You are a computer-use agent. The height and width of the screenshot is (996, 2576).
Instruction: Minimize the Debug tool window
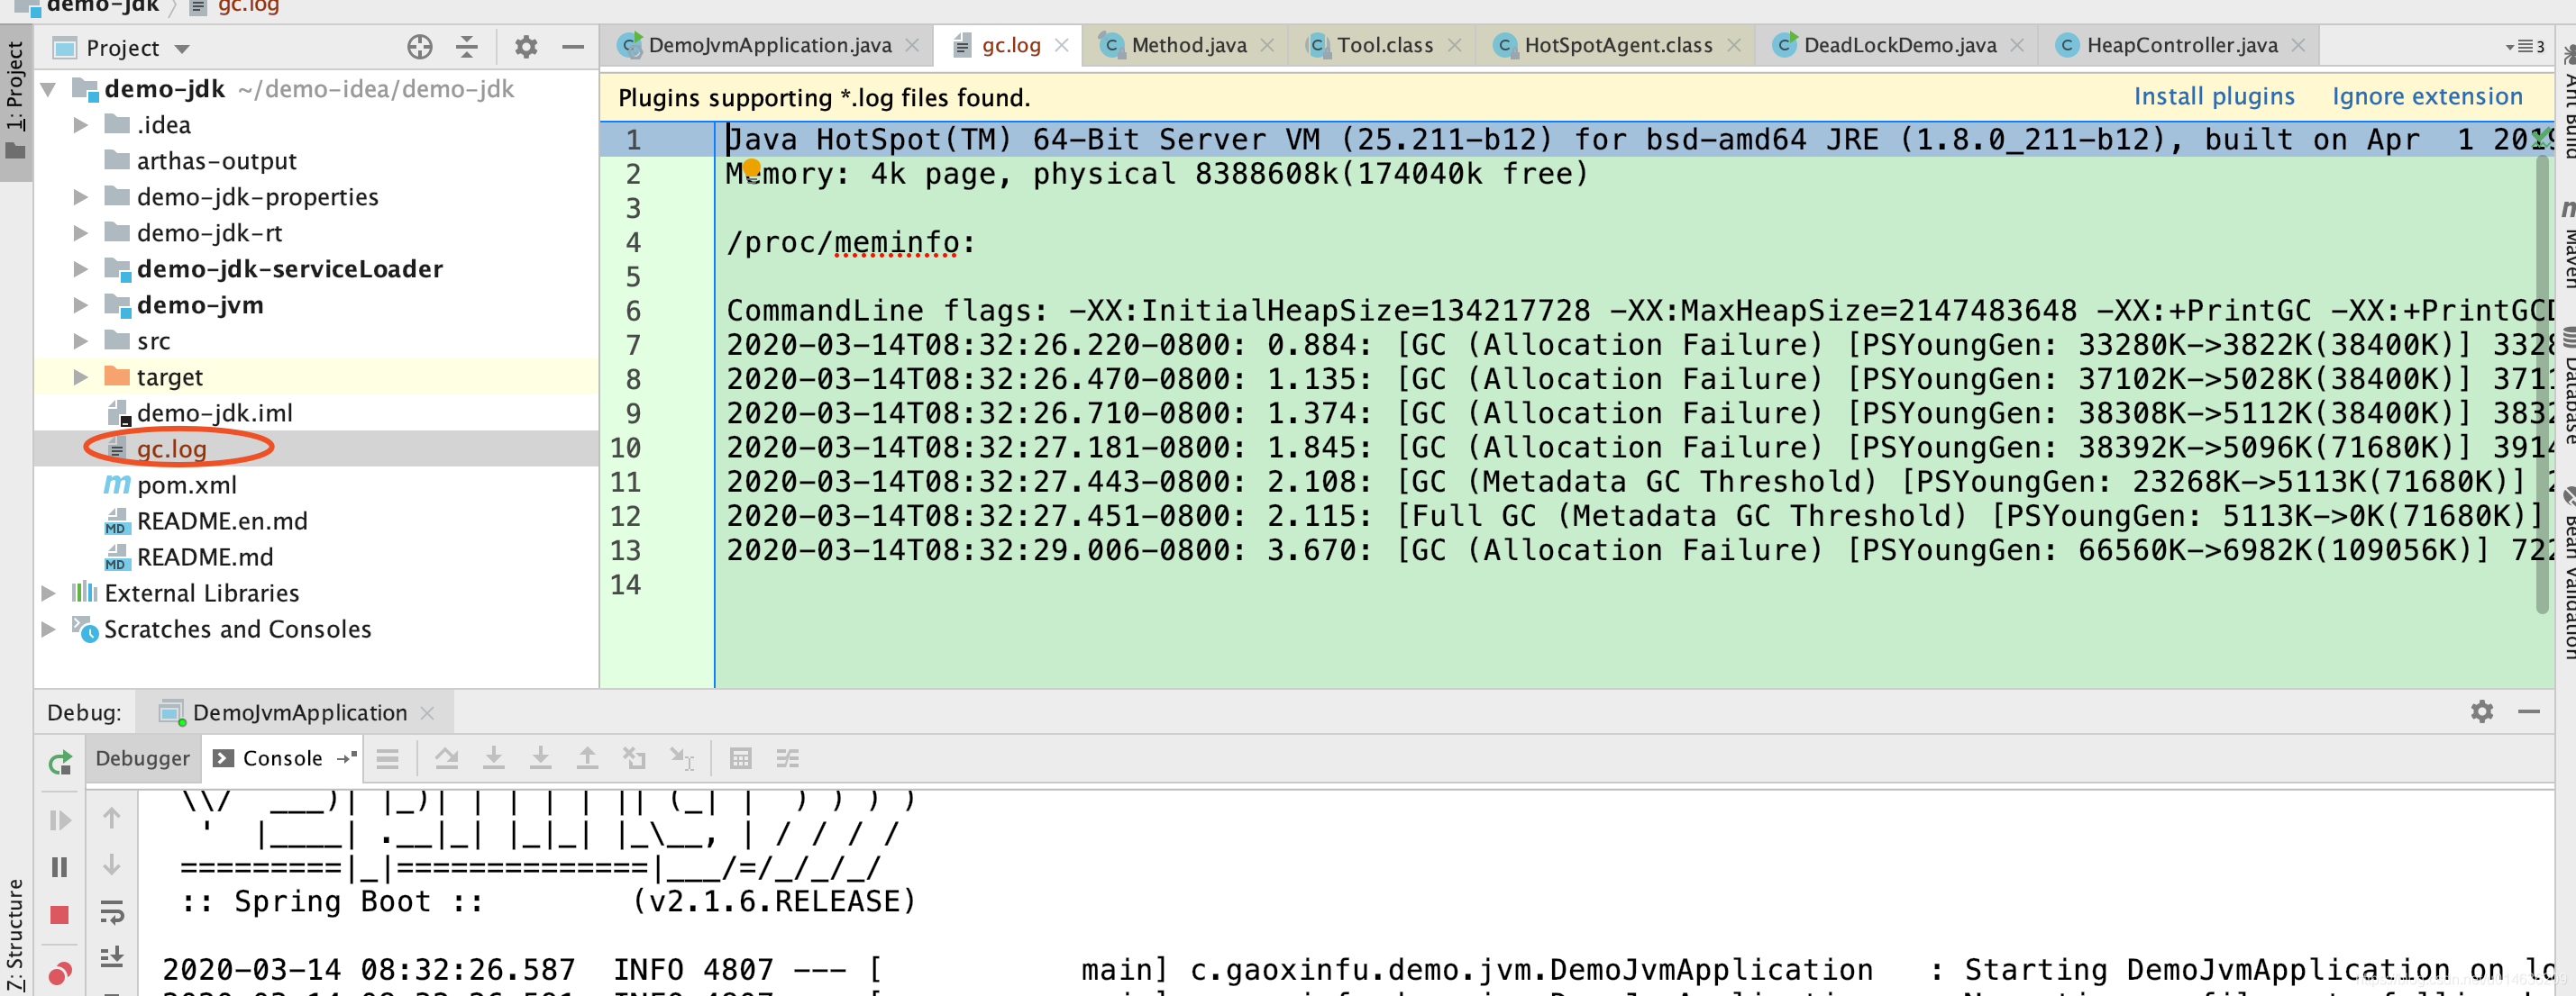click(x=2529, y=711)
